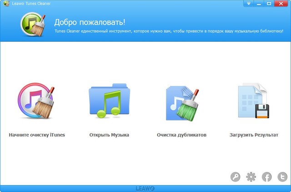Click the small app icon in title bar
Viewport: 291px width, 192px height.
point(6,3)
